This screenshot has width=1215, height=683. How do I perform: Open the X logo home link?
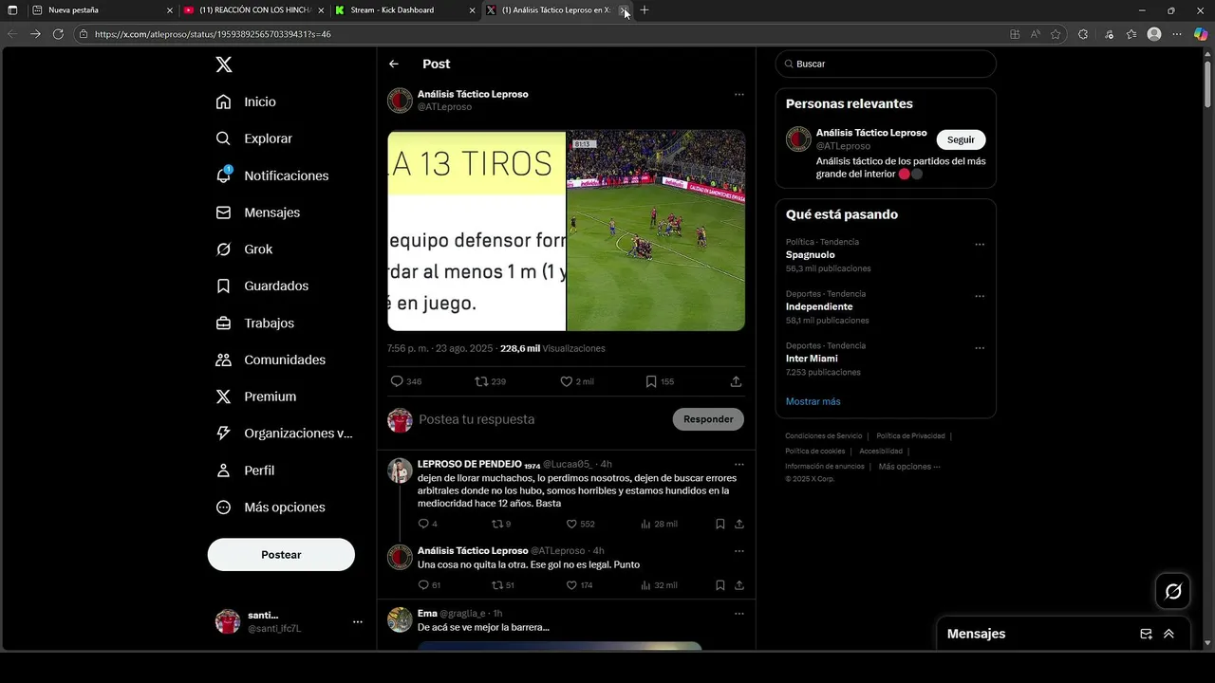click(x=224, y=65)
